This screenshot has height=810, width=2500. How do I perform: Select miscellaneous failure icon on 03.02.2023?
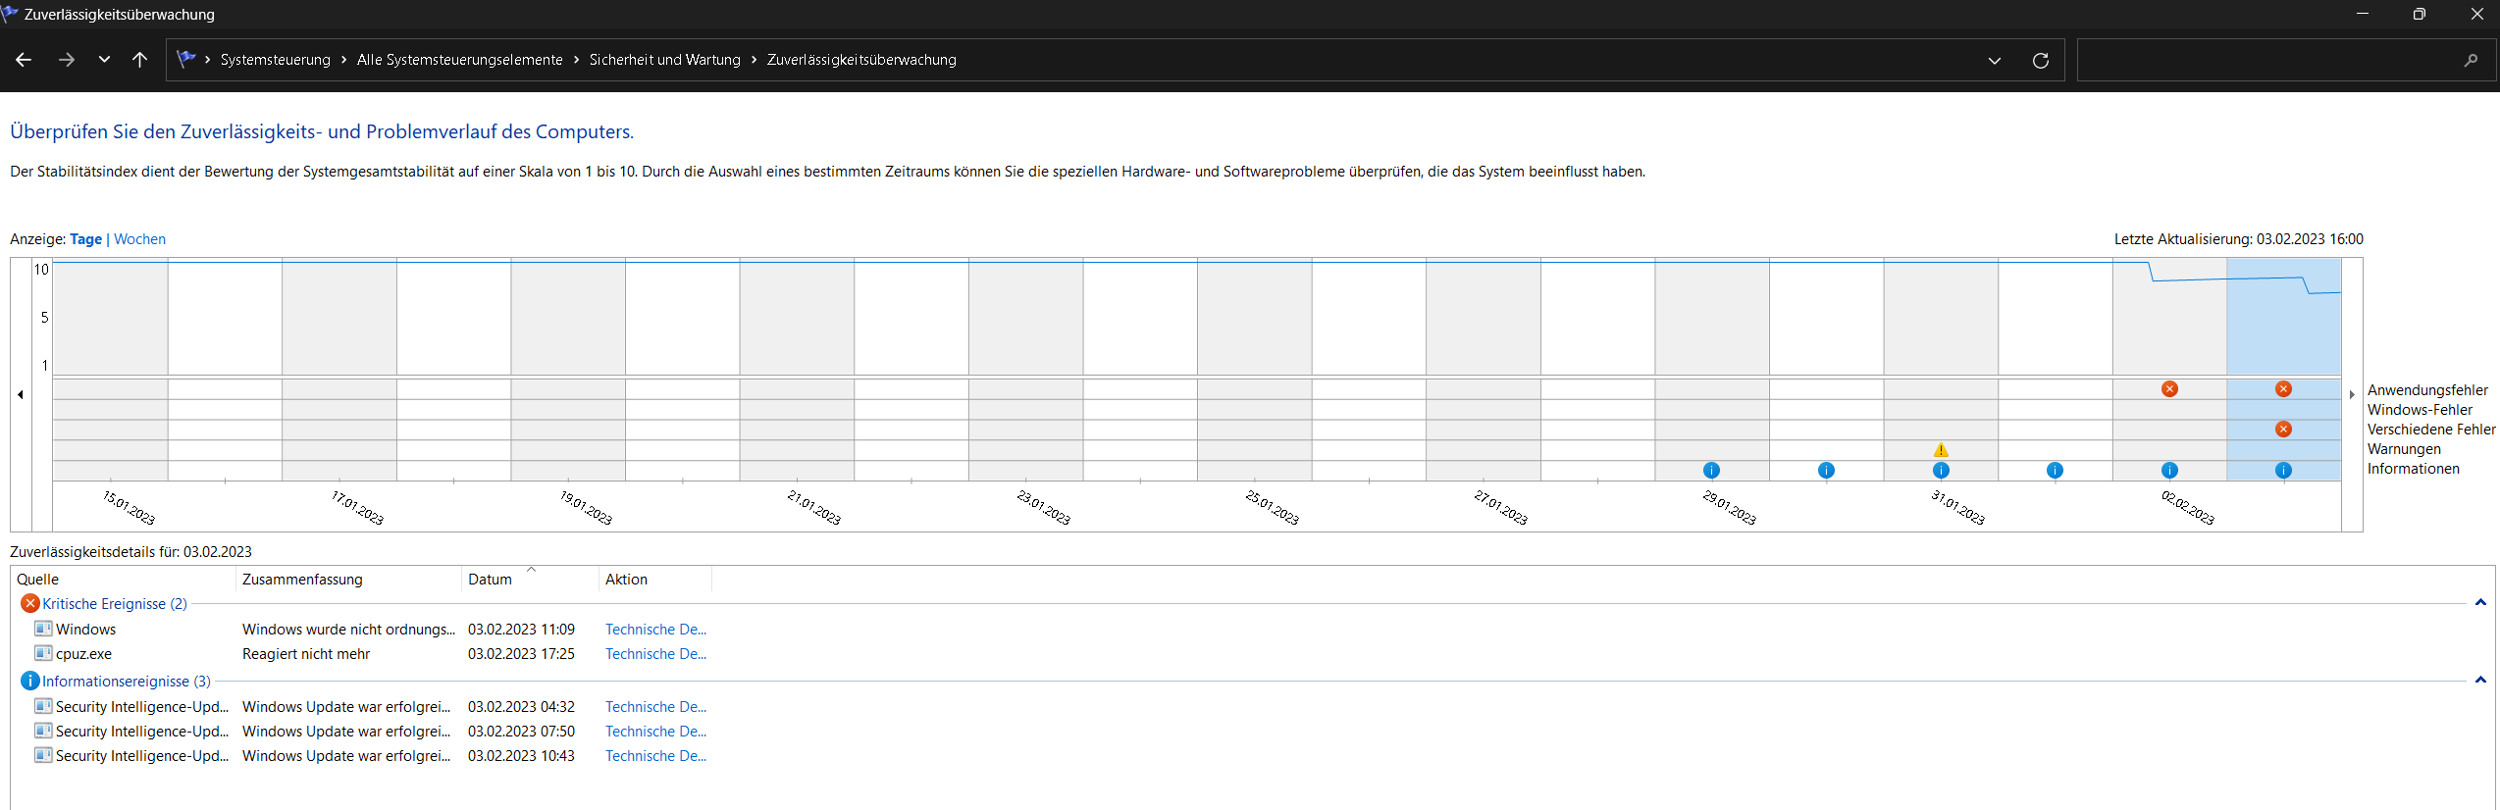click(2283, 430)
